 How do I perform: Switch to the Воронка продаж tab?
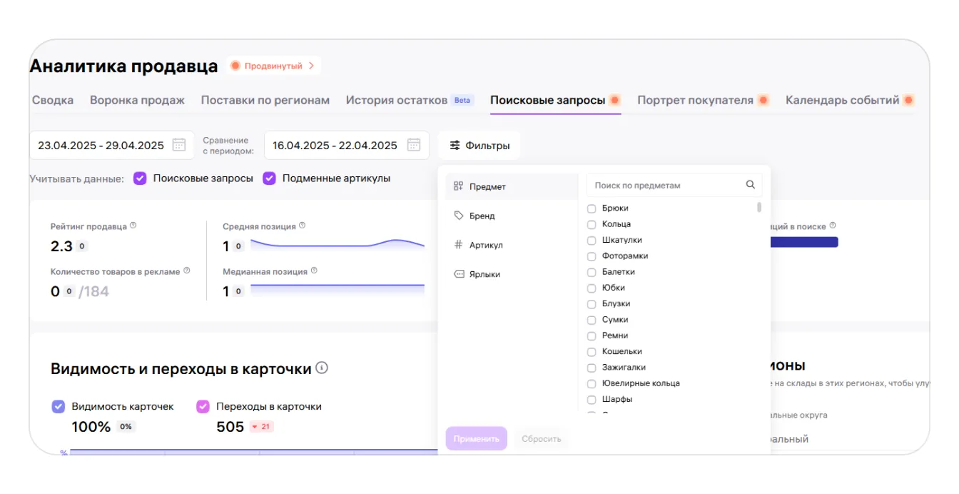pyautogui.click(x=137, y=100)
